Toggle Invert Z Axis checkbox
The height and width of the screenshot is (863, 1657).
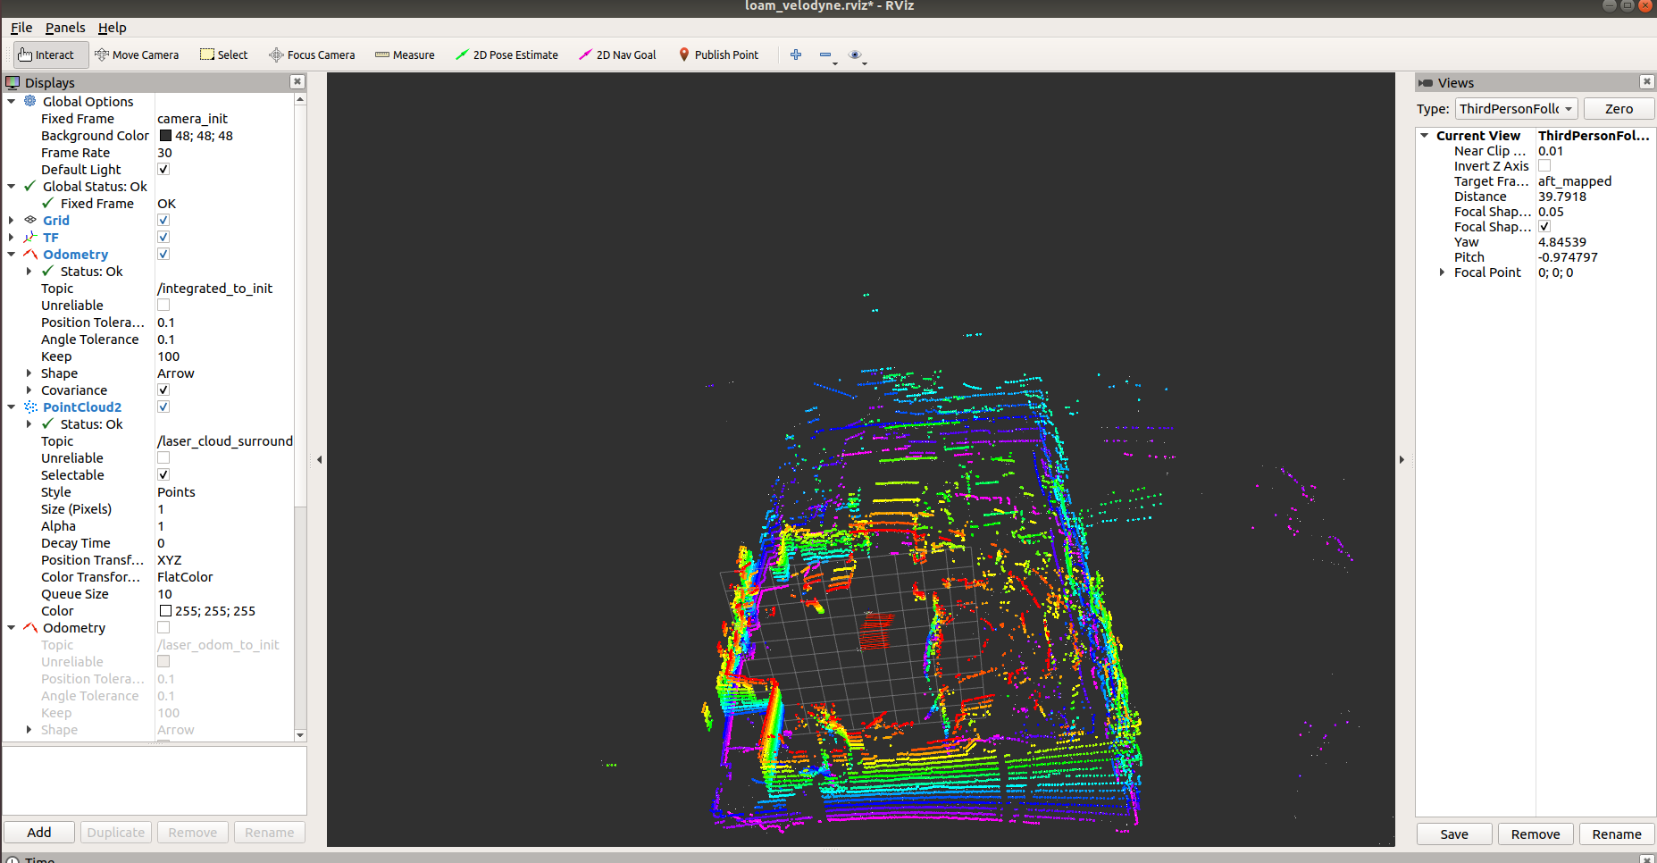pos(1544,165)
